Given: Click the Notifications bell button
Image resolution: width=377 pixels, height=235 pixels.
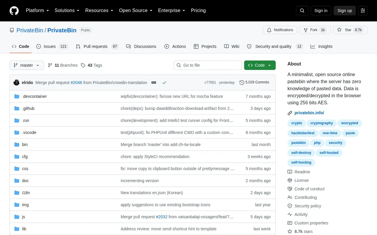Looking at the screenshot, I should tap(280, 30).
